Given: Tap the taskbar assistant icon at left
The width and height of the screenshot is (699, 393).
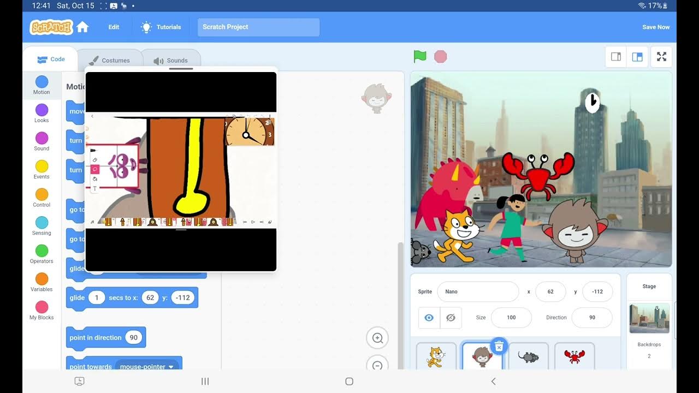Looking at the screenshot, I should 79,382.
